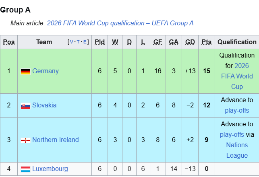Open the Nations League link
This screenshot has width=259, height=177.
237,150
